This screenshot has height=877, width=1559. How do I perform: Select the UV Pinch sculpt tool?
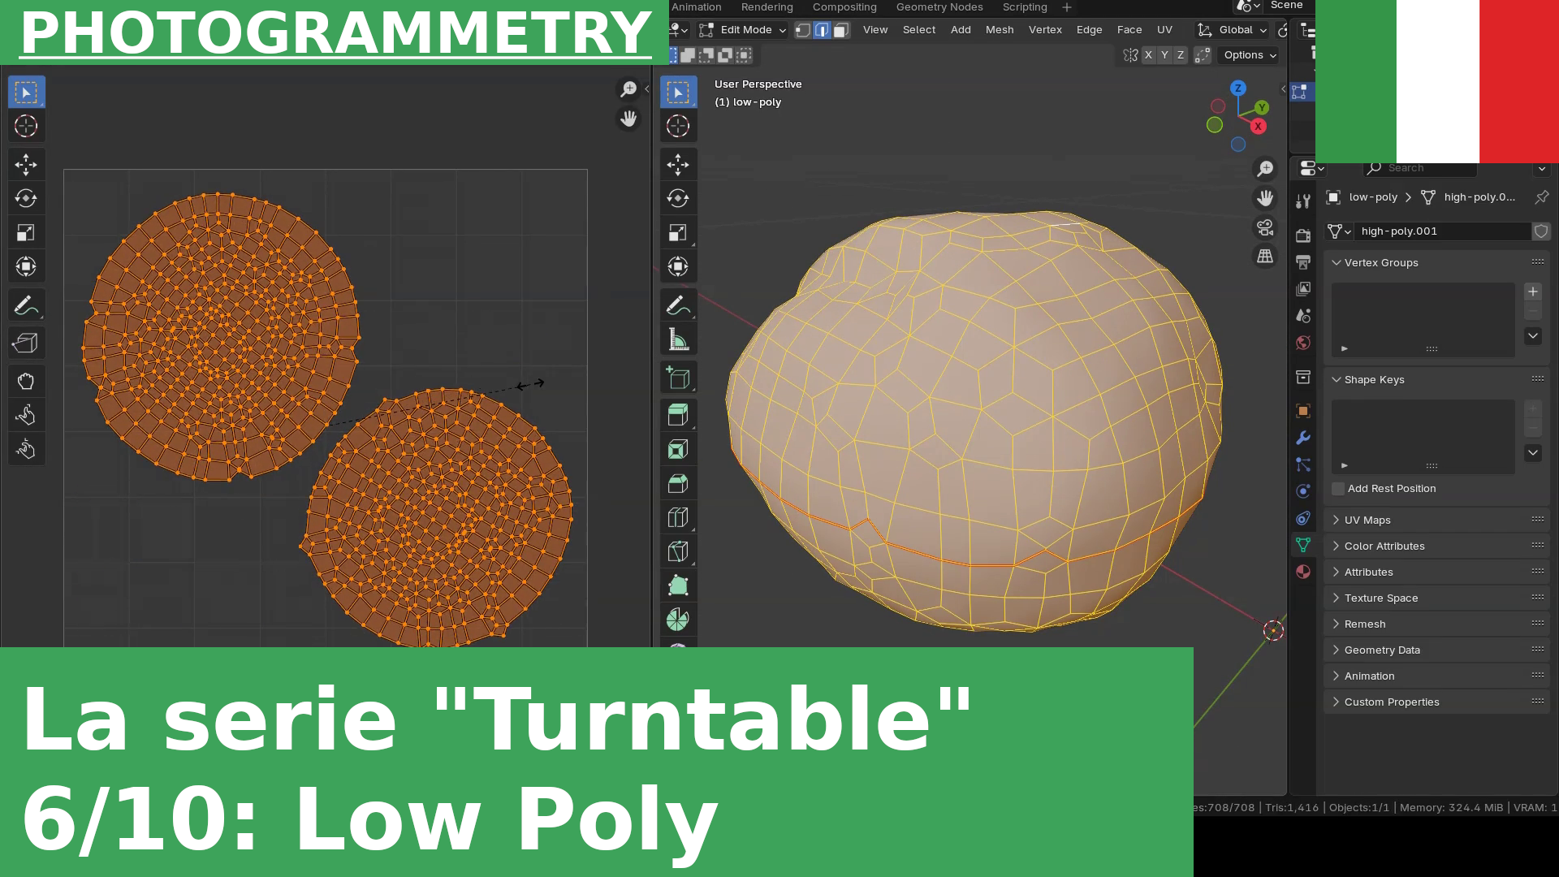(26, 449)
